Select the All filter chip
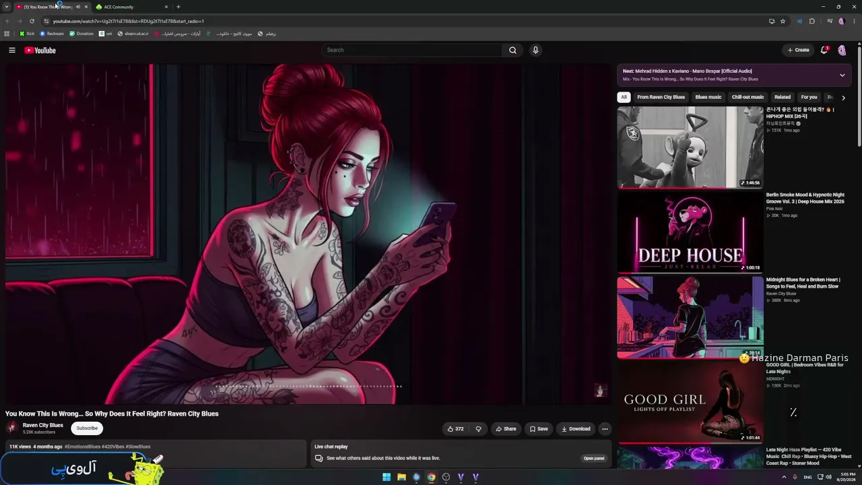 [x=624, y=97]
